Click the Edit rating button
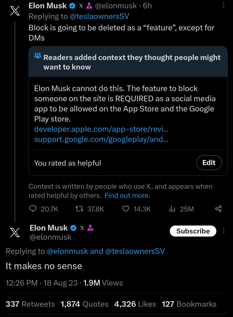Viewport: 233px width, 317px height. pos(209,163)
